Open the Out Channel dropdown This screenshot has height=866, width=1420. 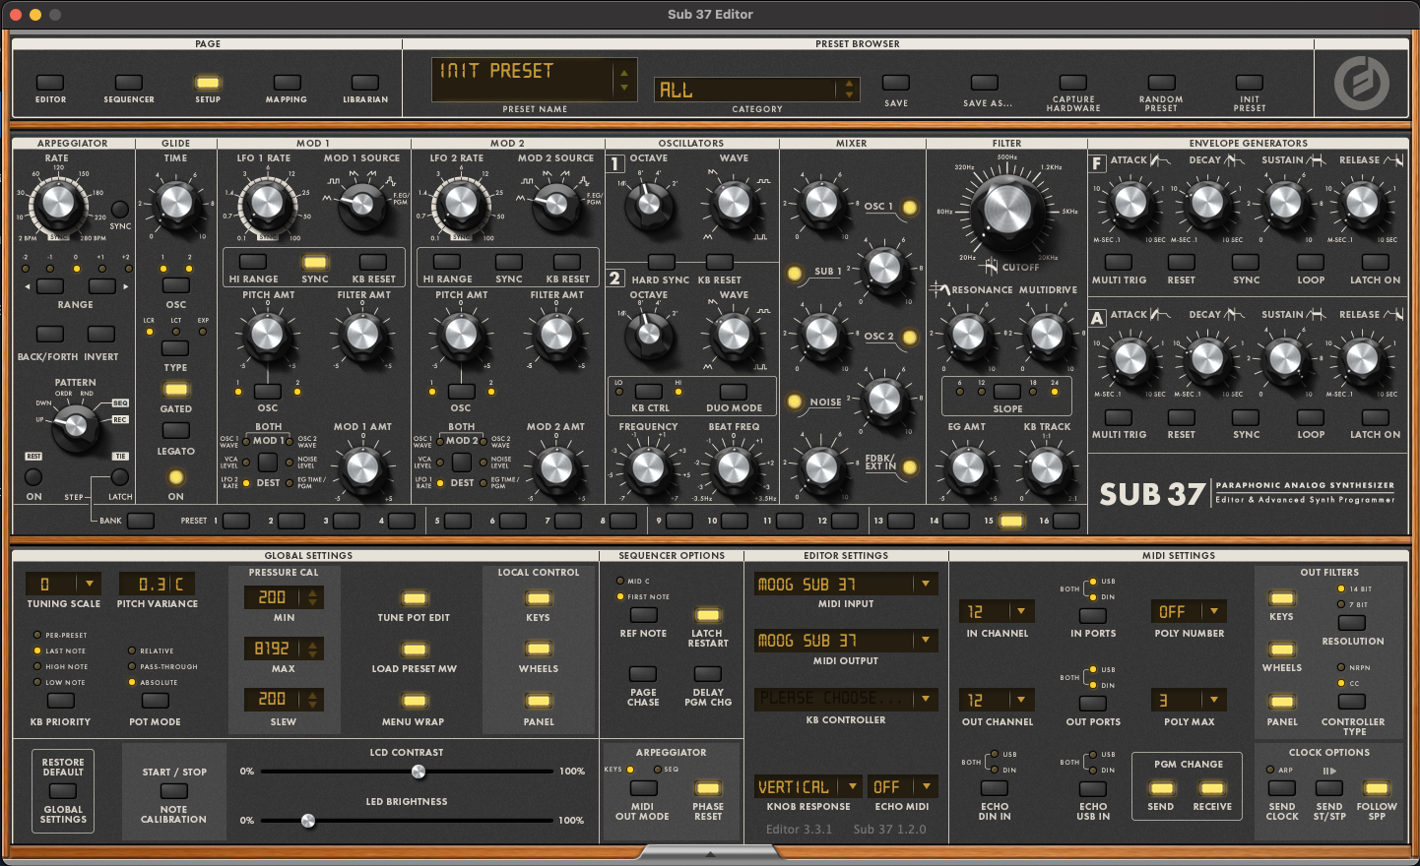click(997, 701)
